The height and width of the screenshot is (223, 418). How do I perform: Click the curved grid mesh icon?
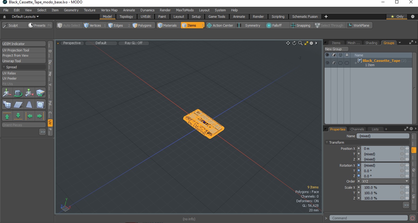coord(7,104)
